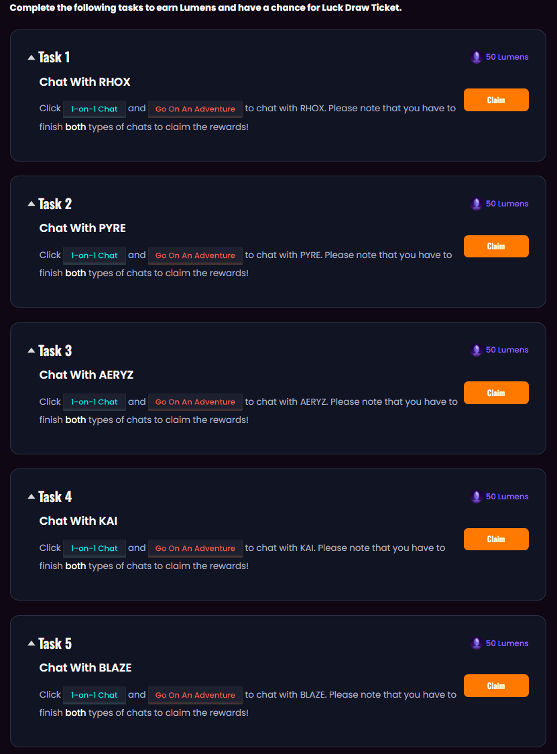
Task: Collapse the Task 2 section arrow
Action: coord(31,204)
